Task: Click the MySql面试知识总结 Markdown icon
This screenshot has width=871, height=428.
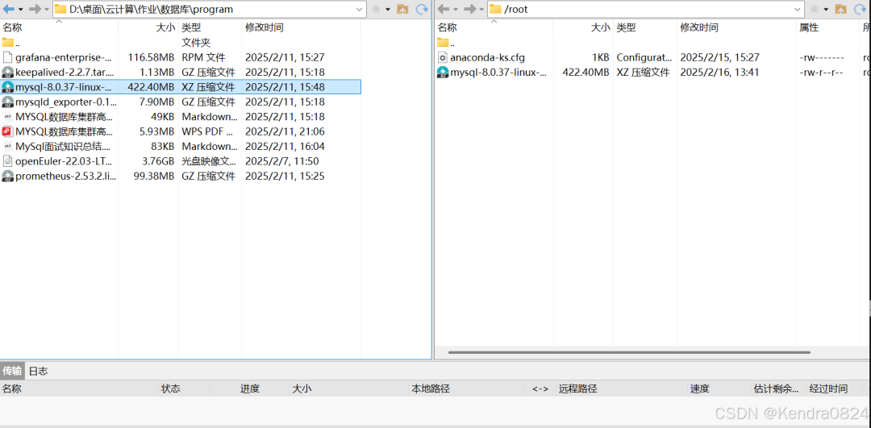Action: pos(7,147)
